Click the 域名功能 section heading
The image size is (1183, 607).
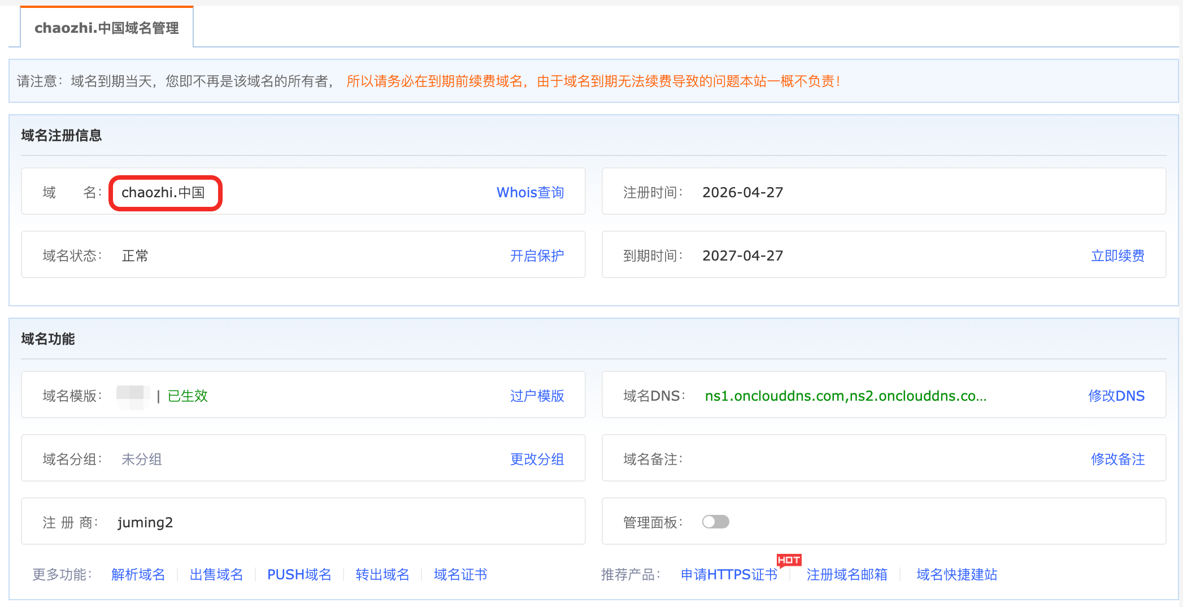48,339
